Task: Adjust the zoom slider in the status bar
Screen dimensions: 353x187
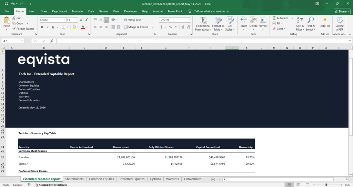Action: pos(326,185)
